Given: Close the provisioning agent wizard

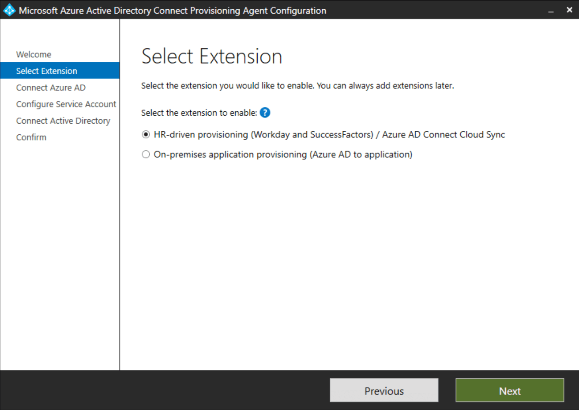Looking at the screenshot, I should (x=569, y=10).
